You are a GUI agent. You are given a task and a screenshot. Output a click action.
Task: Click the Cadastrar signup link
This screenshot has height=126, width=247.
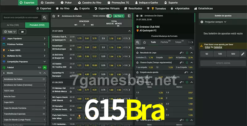click(x=218, y=47)
